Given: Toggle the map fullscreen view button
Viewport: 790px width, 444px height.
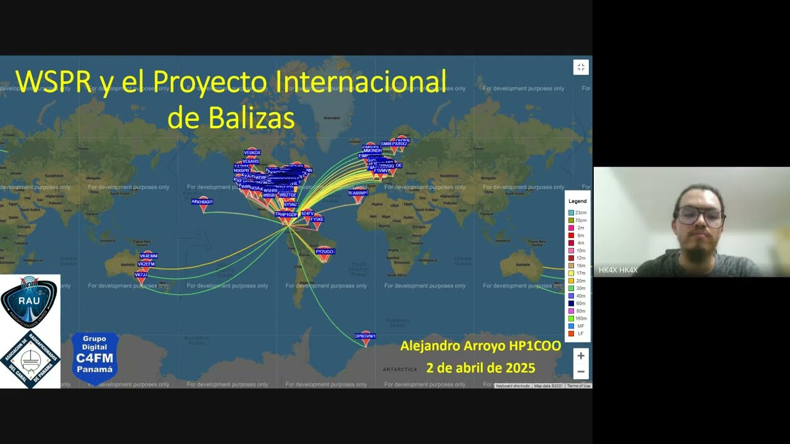Looking at the screenshot, I should pos(581,67).
